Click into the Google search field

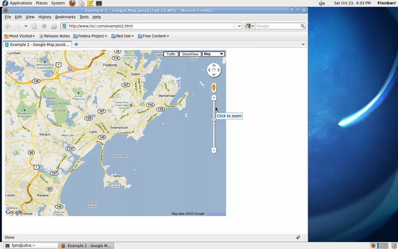tap(277, 26)
